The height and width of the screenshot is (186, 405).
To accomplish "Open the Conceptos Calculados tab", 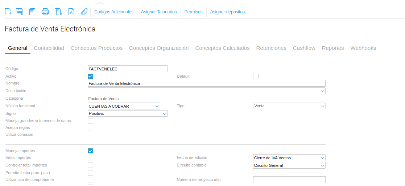I will [x=222, y=48].
